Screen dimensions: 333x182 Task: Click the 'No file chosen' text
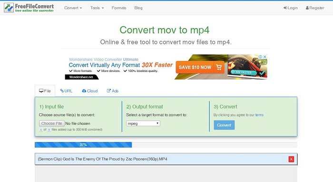(x=78, y=123)
